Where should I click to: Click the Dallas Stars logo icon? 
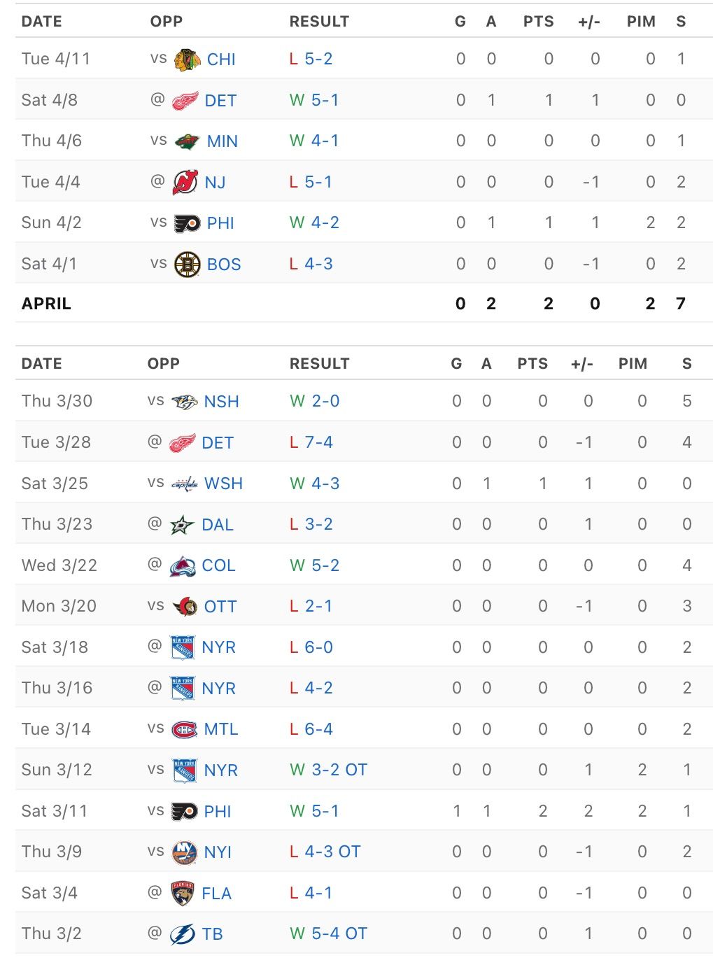tap(183, 525)
